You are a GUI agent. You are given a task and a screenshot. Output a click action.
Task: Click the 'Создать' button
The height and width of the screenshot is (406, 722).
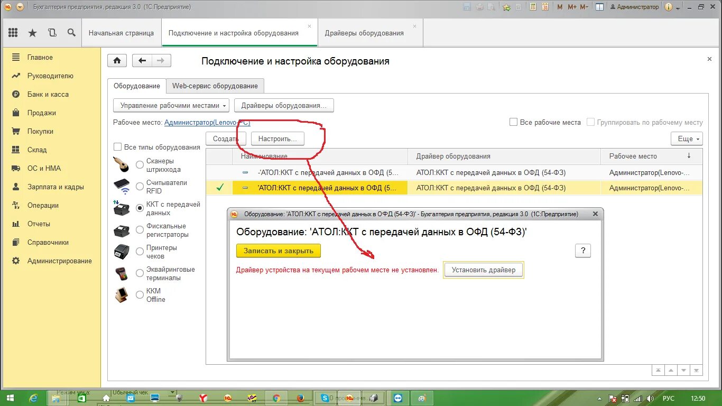pyautogui.click(x=226, y=139)
